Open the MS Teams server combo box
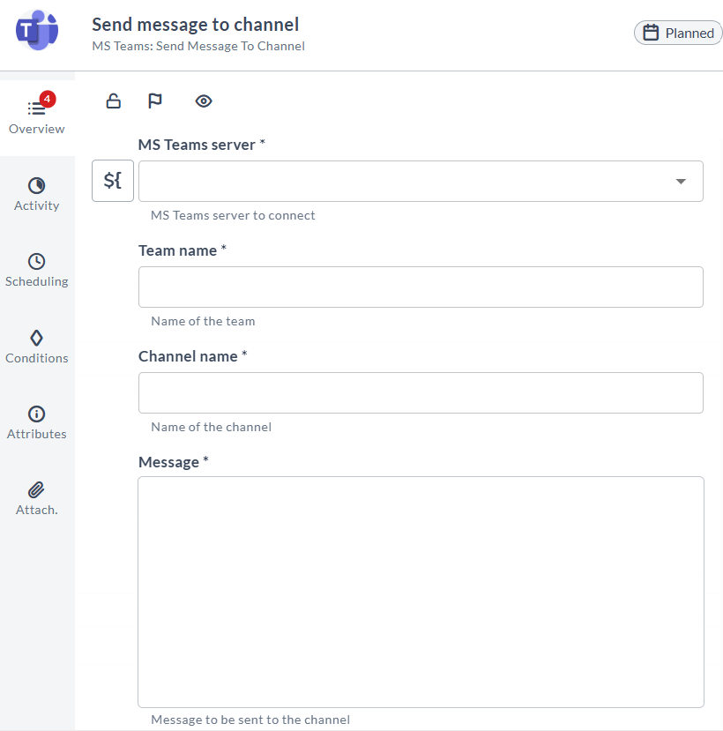Viewport: 723px width, 731px height. coord(421,182)
